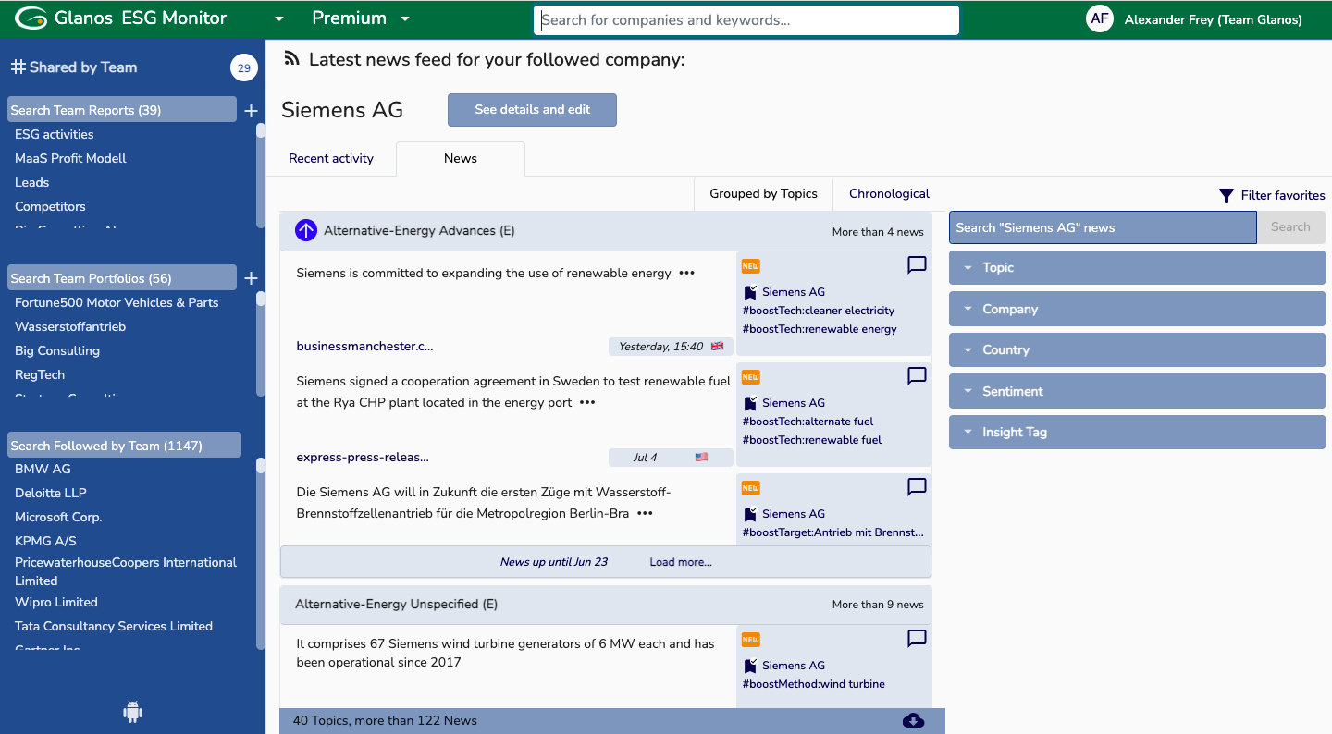This screenshot has height=734, width=1332.
Task: Open the Glanos ESG Monitor dropdown arrow
Action: pyautogui.click(x=279, y=19)
